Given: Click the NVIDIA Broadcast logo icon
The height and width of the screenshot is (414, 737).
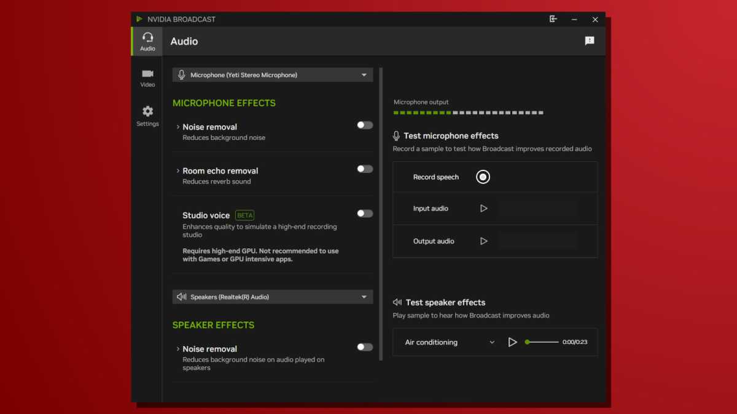Looking at the screenshot, I should [141, 19].
